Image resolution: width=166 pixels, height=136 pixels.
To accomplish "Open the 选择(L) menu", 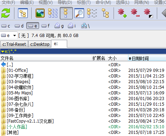I will (123, 2).
